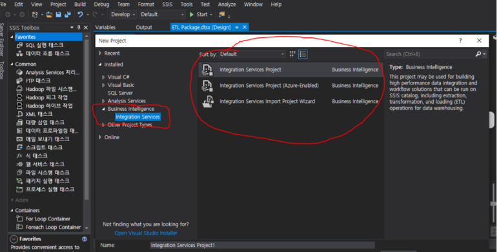The width and height of the screenshot is (499, 252).
Task: Expand the Online templates node
Action: 100,137
